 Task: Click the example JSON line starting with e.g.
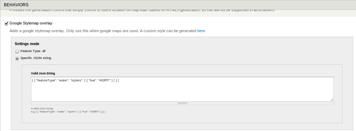(x=68, y=111)
